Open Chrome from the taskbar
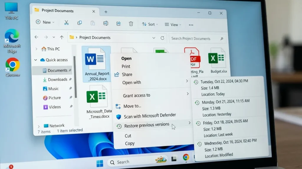 tap(186, 157)
